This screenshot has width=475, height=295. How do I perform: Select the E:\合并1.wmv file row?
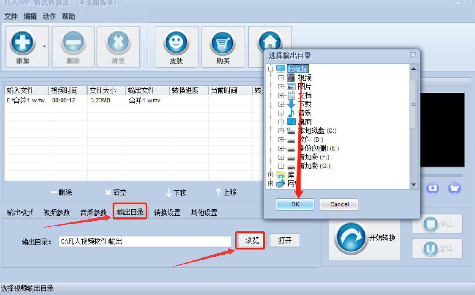133,100
